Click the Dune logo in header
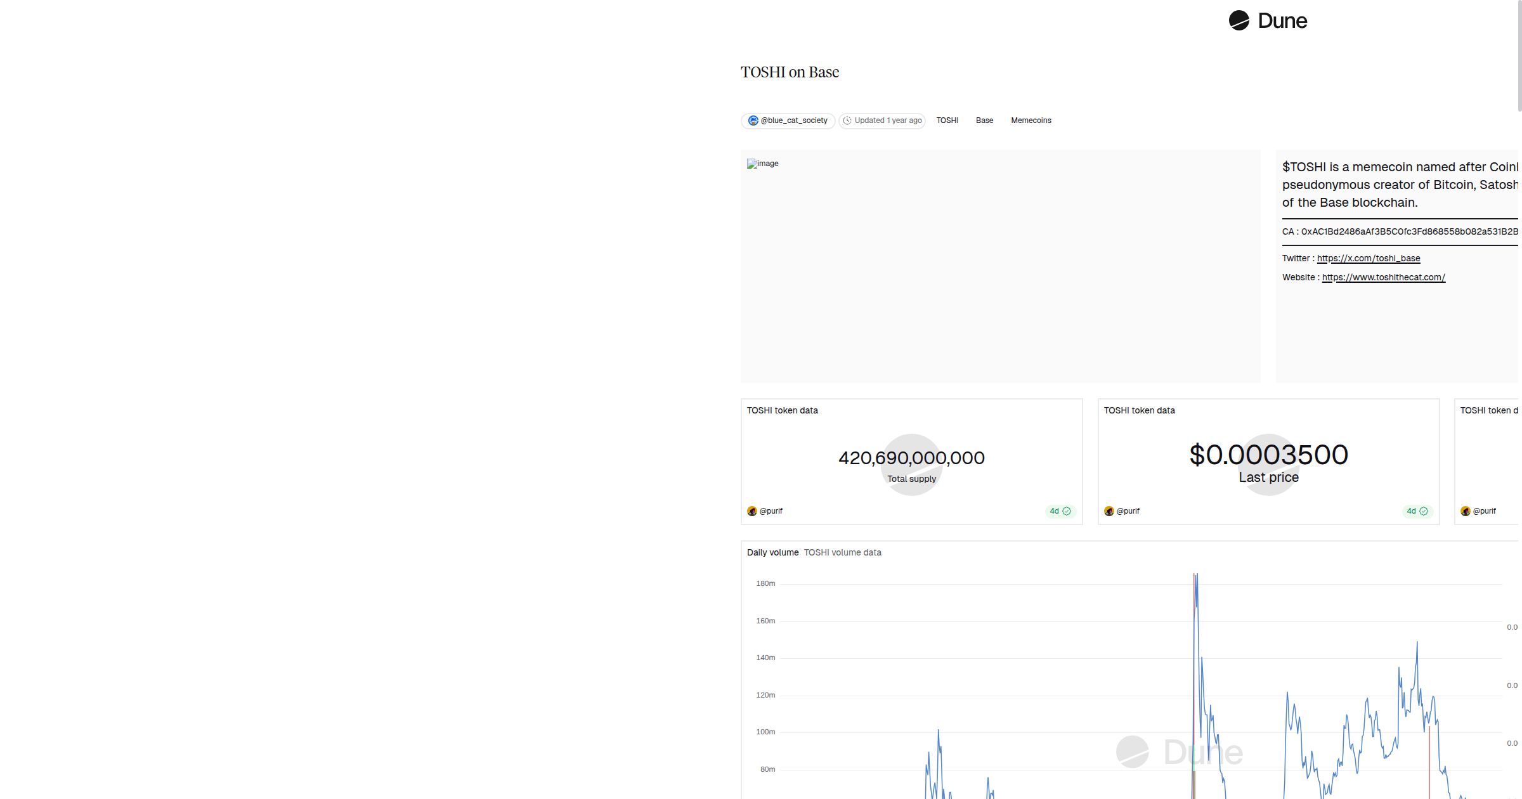Image resolution: width=1522 pixels, height=799 pixels. [1267, 21]
